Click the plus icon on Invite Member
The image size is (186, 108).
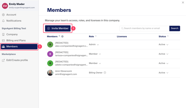click(x=49, y=28)
